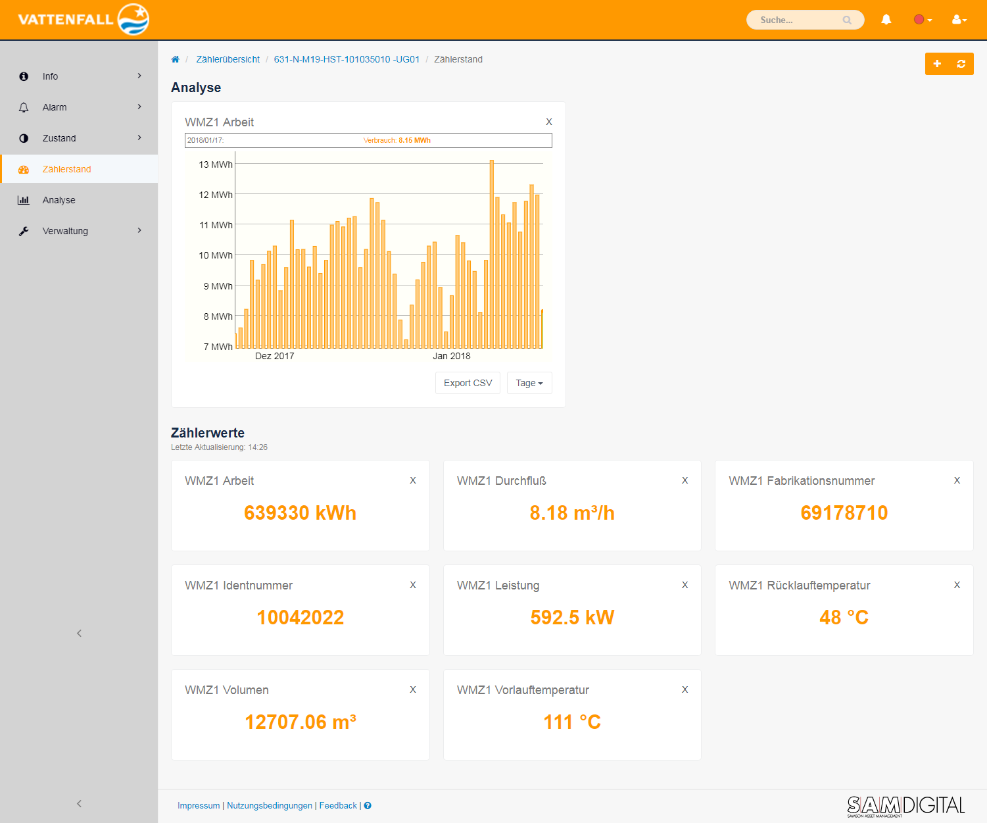The image size is (987, 823).
Task: Click the 69178710 value
Action: point(844,512)
